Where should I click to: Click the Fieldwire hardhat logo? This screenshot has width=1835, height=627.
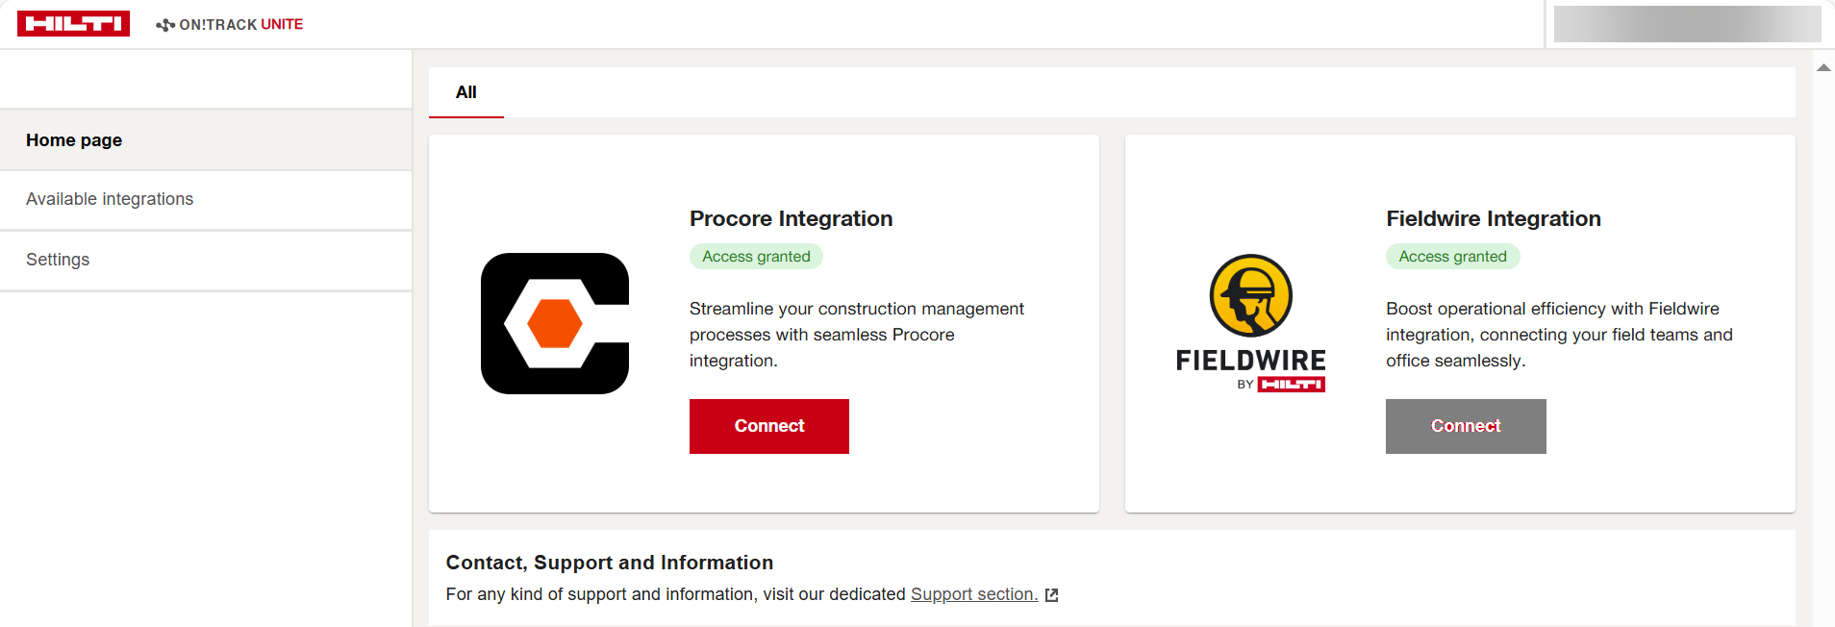(x=1250, y=295)
